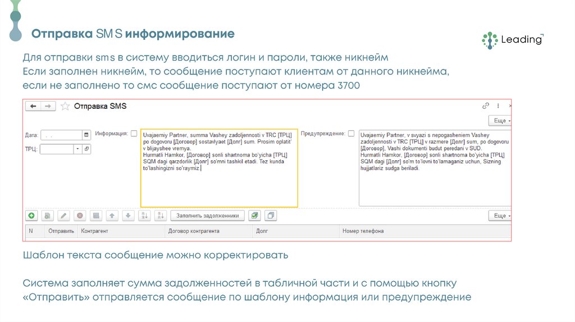
Task: Sort the table ascending
Action: (144, 216)
